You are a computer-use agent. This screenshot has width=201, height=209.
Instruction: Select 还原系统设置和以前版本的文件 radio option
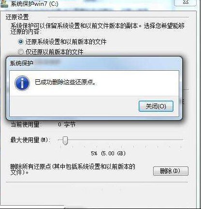point(20,42)
